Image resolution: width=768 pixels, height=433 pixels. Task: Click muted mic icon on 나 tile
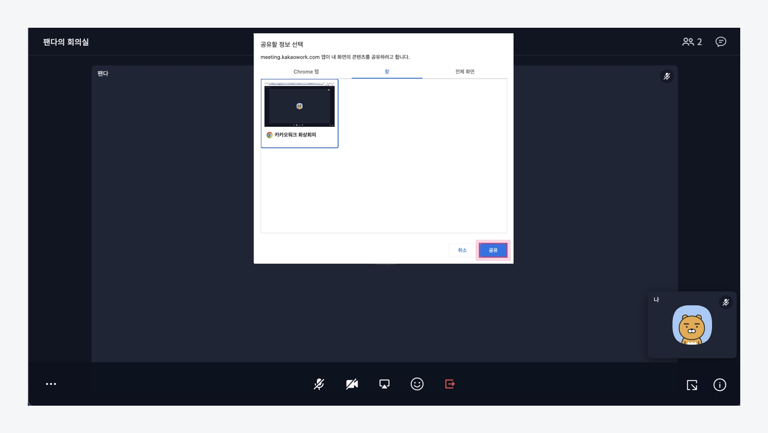pos(725,303)
